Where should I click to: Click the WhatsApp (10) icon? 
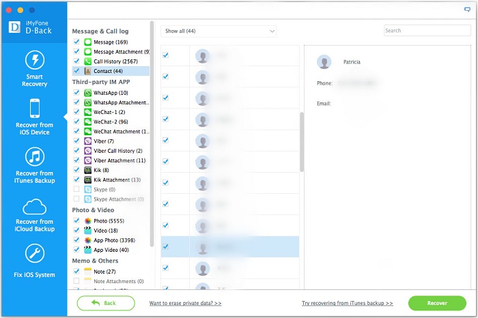(88, 93)
